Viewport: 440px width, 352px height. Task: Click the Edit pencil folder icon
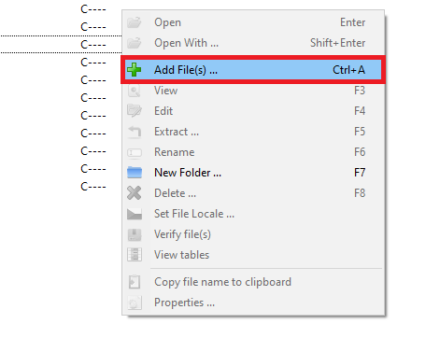pyautogui.click(x=135, y=111)
